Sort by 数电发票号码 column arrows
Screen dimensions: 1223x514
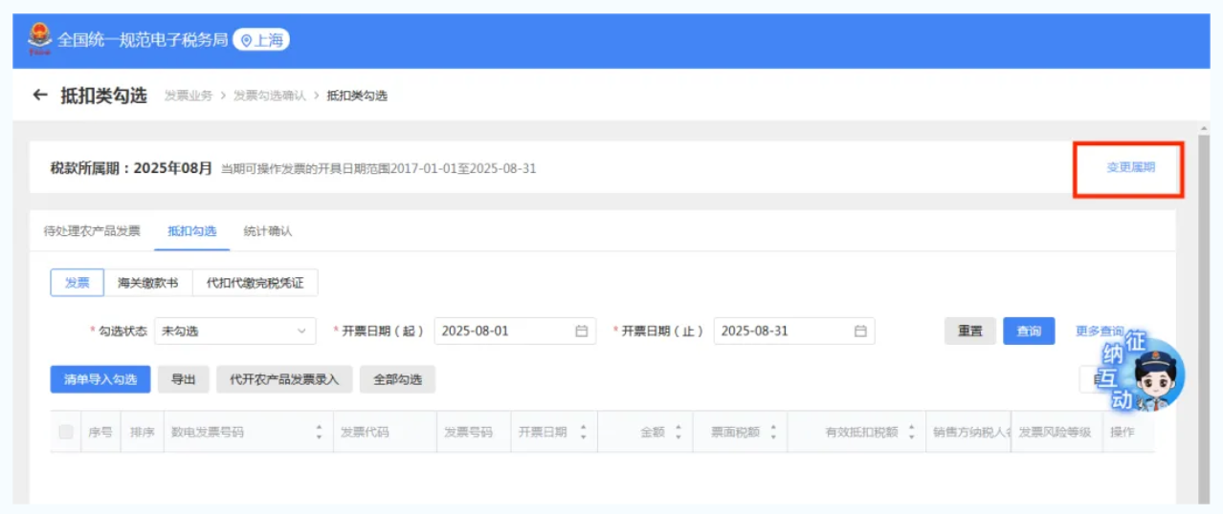coord(319,433)
